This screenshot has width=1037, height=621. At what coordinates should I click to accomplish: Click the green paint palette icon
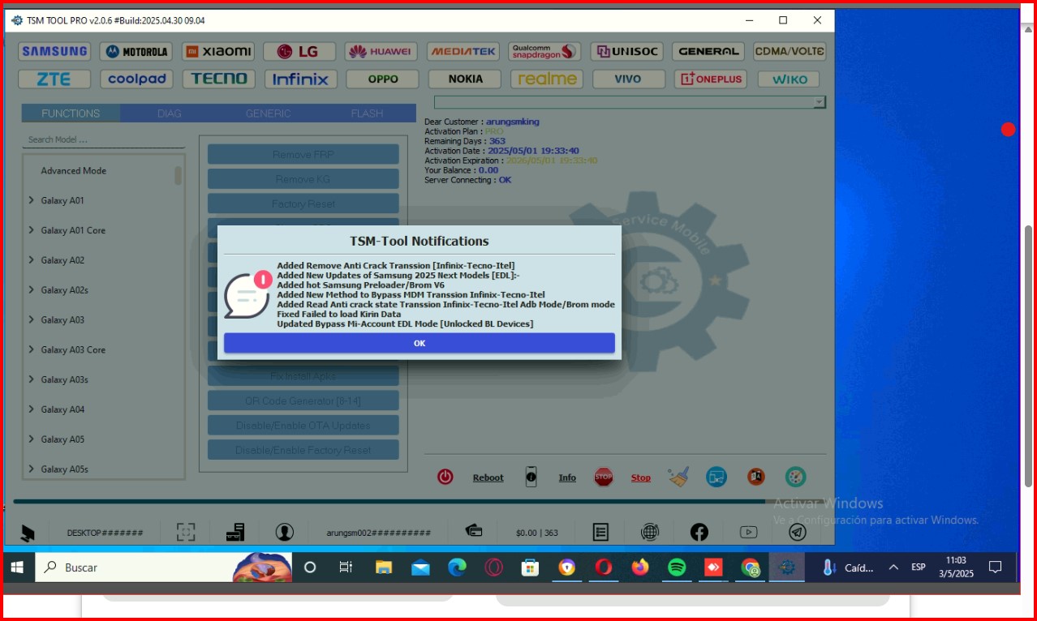795,477
